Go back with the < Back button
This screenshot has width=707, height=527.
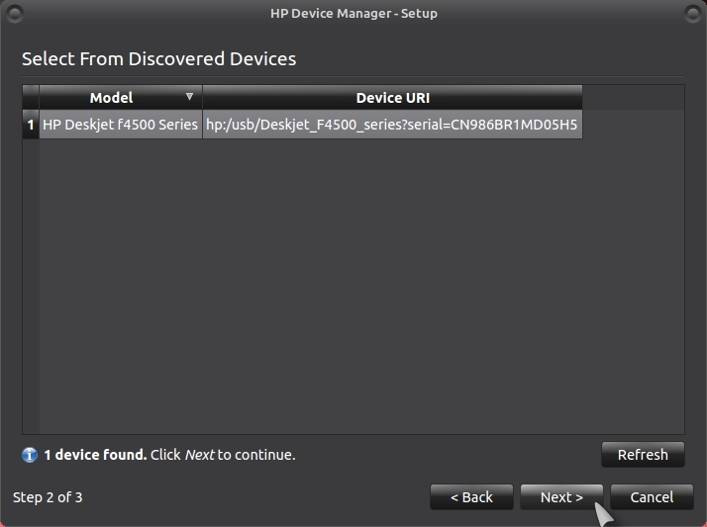click(471, 497)
